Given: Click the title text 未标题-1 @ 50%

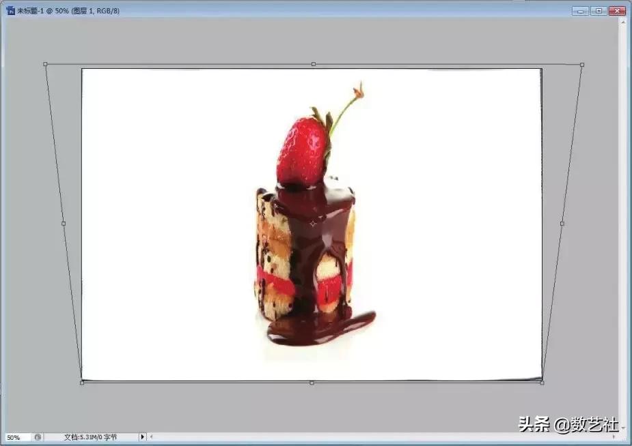Looking at the screenshot, I should click(x=43, y=11).
